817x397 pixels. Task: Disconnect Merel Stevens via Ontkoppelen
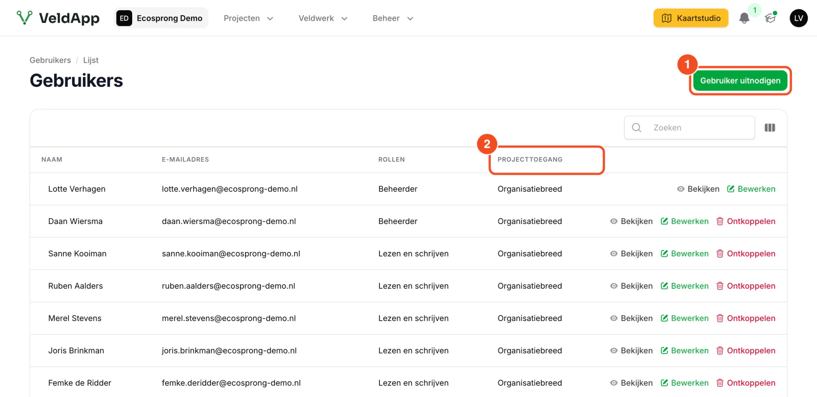[x=746, y=318]
